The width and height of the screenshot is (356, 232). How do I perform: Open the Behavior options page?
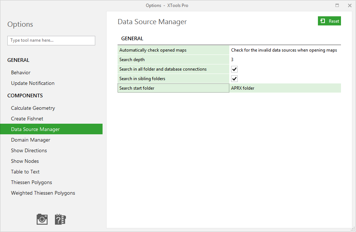pyautogui.click(x=21, y=72)
